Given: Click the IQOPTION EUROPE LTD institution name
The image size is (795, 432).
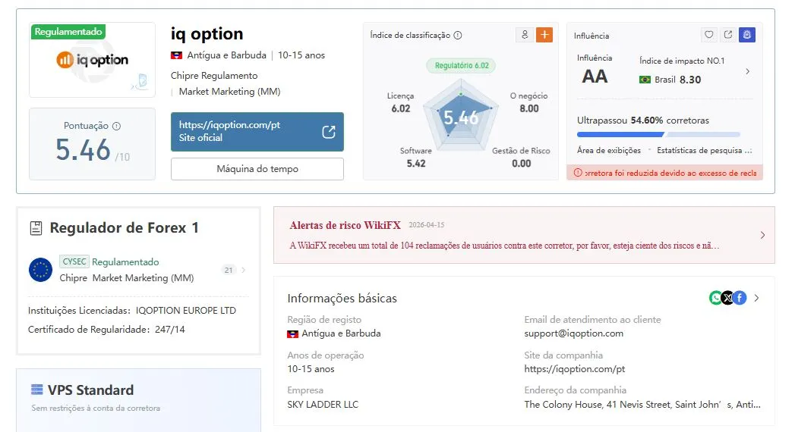Looking at the screenshot, I should tap(185, 311).
